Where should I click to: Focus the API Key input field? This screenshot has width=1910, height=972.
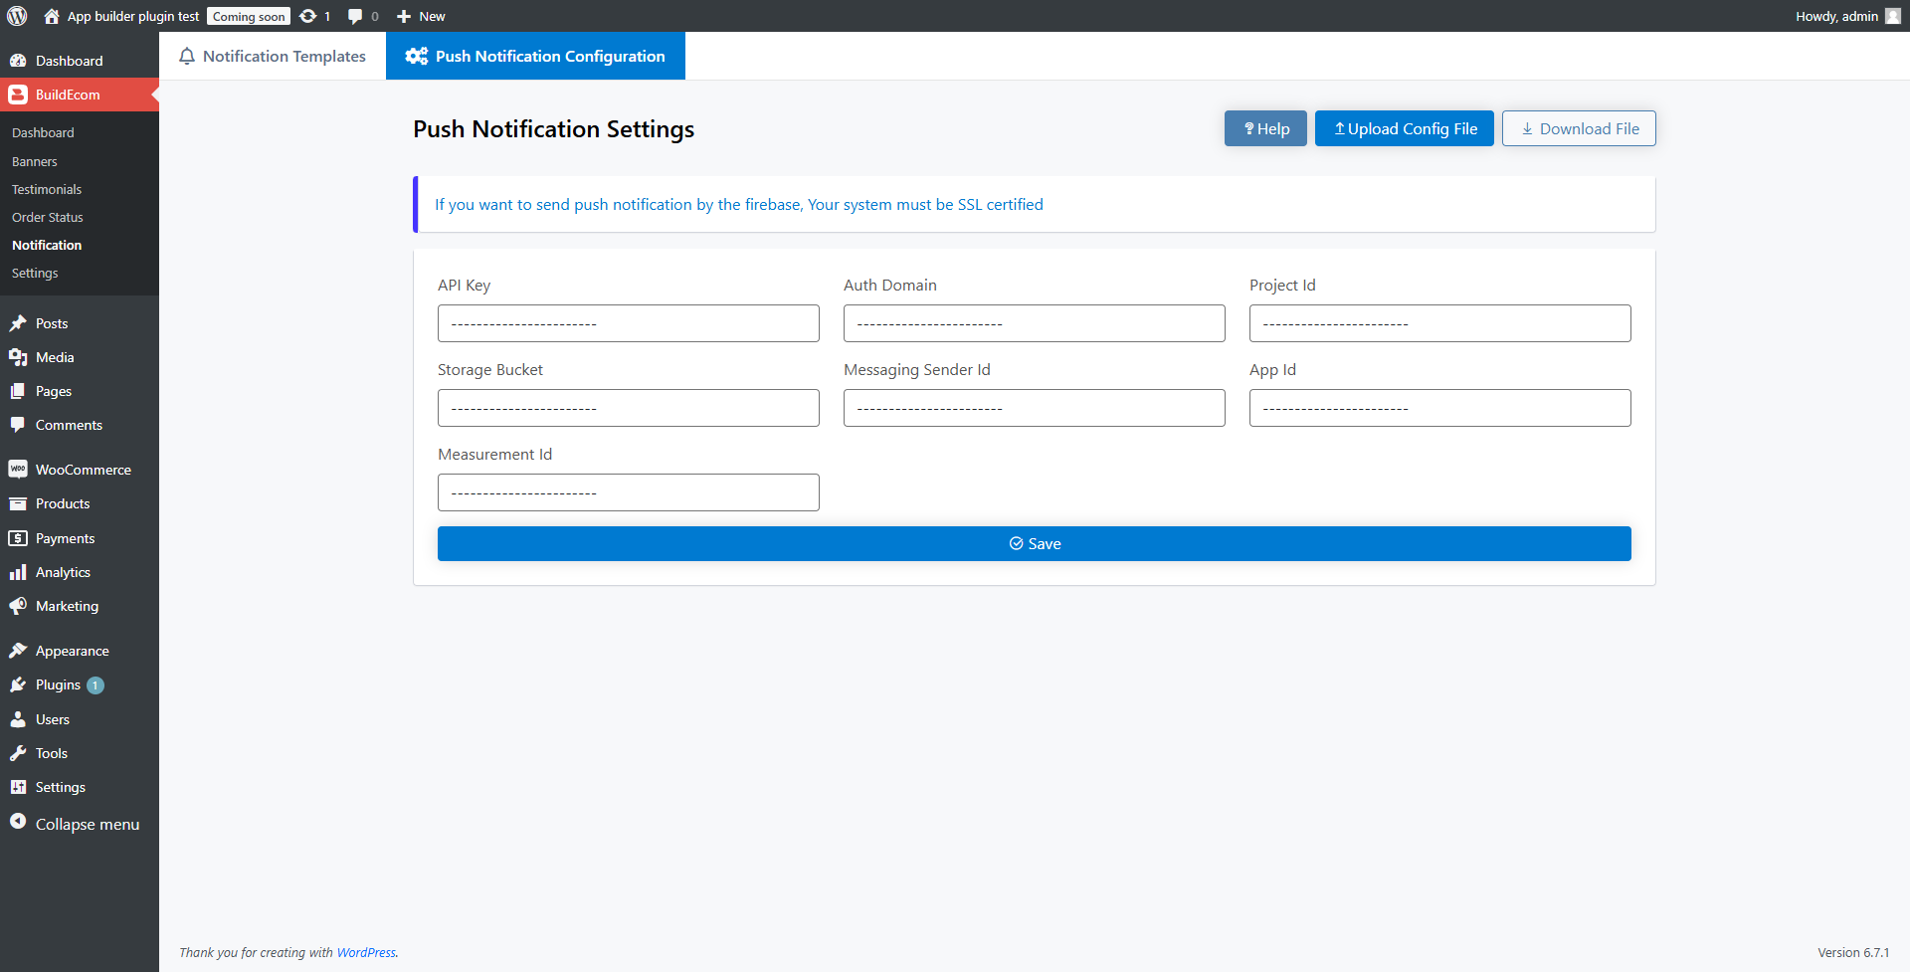coord(628,323)
